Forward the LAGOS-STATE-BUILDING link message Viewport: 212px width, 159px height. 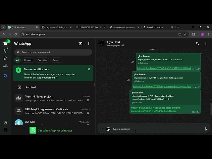coord(132,62)
